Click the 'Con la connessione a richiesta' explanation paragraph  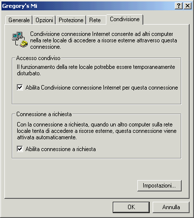[x=97, y=131]
